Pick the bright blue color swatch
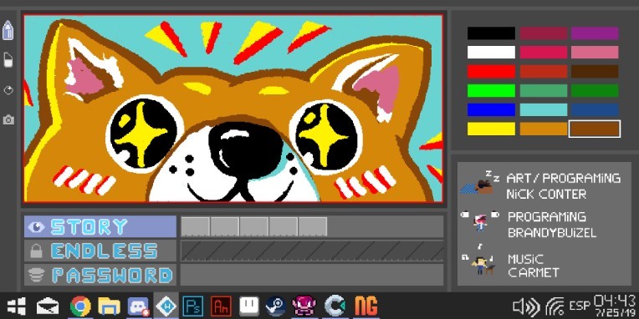The width and height of the screenshot is (639, 319). pos(491,109)
